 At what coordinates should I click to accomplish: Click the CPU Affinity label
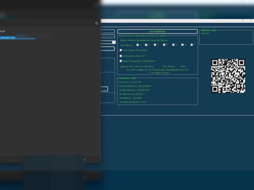point(126,45)
